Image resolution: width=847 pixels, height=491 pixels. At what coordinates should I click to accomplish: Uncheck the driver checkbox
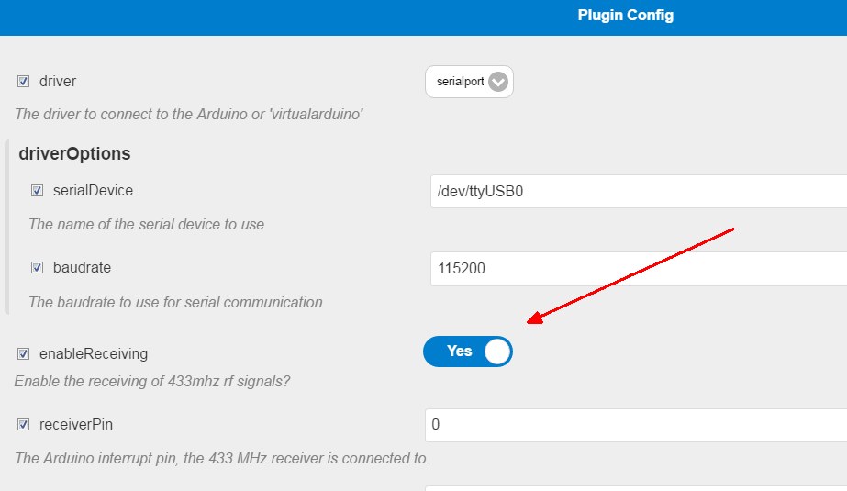(23, 81)
